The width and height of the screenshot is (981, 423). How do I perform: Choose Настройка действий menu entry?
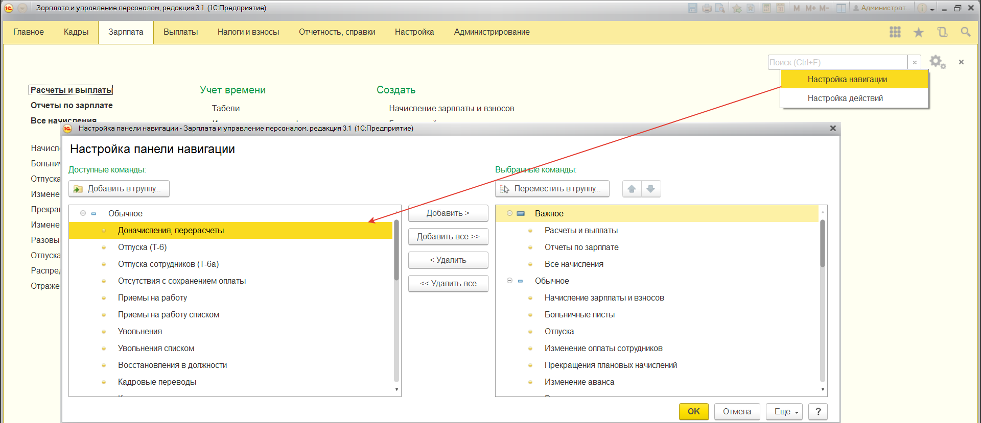point(854,98)
